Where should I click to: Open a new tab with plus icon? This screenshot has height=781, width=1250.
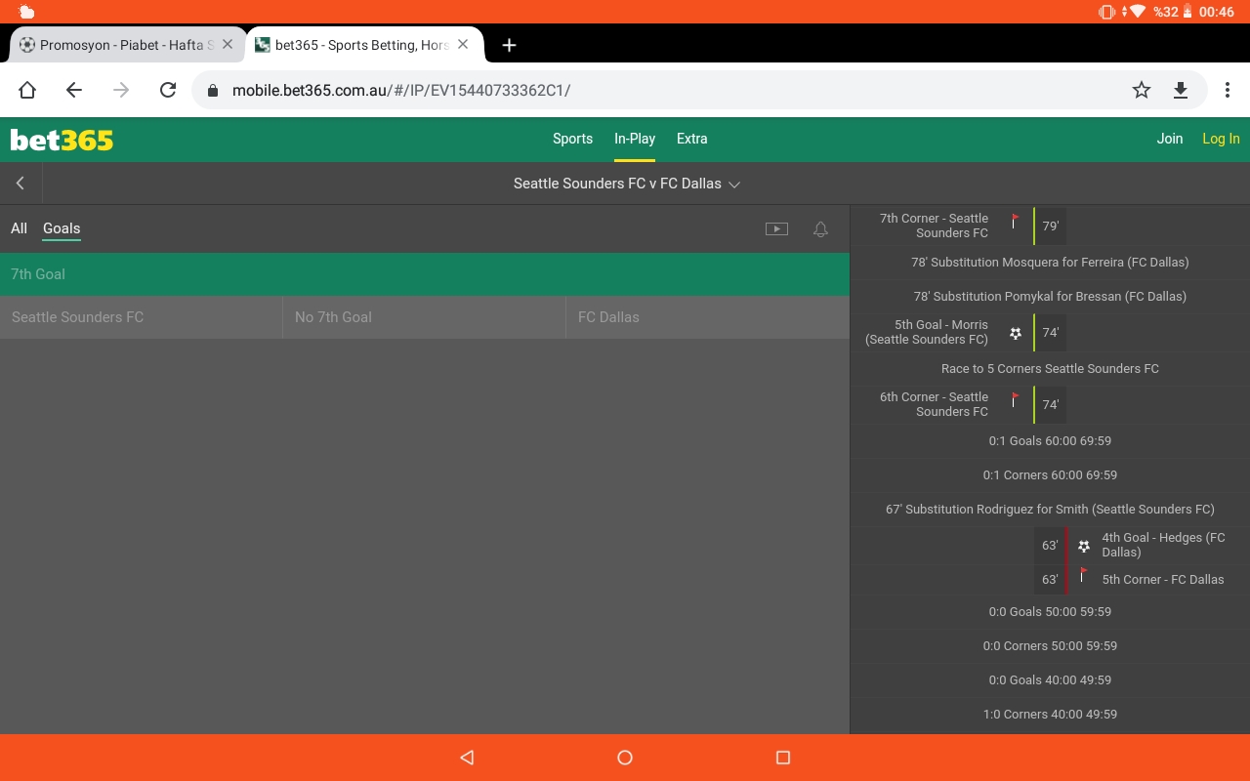[x=509, y=45]
